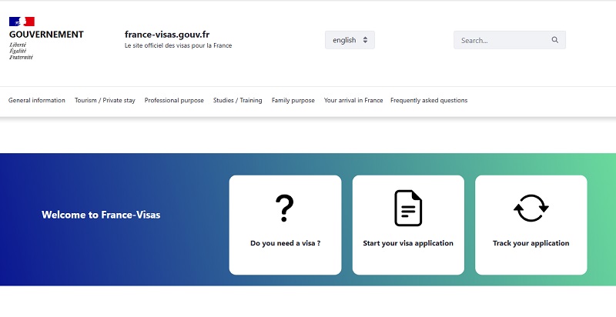Click the search magnifier icon

click(x=554, y=40)
